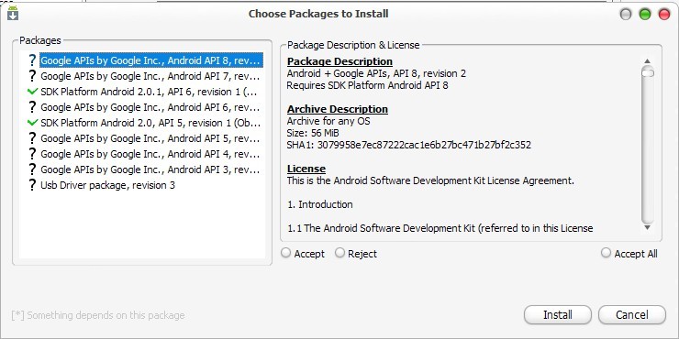Click green checkmark beside SDK Platform Android 2.0
This screenshot has height=339, width=679.
click(x=32, y=123)
